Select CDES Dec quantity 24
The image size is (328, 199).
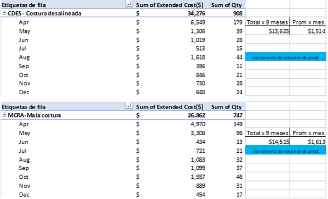click(239, 92)
